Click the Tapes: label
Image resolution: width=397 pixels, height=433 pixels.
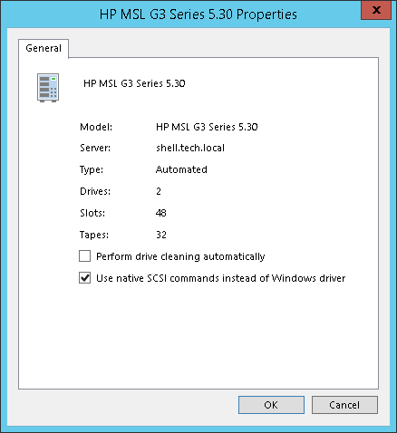[94, 235]
